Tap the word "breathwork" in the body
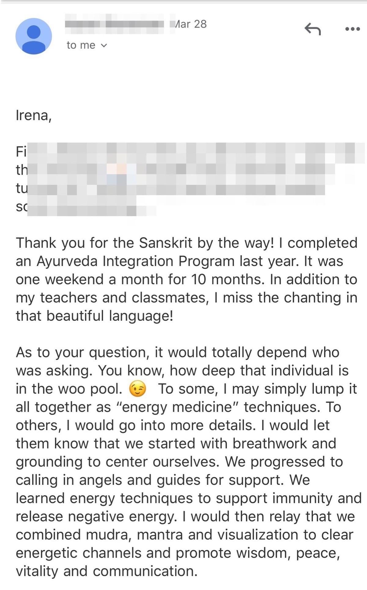The height and width of the screenshot is (590, 367). click(269, 444)
